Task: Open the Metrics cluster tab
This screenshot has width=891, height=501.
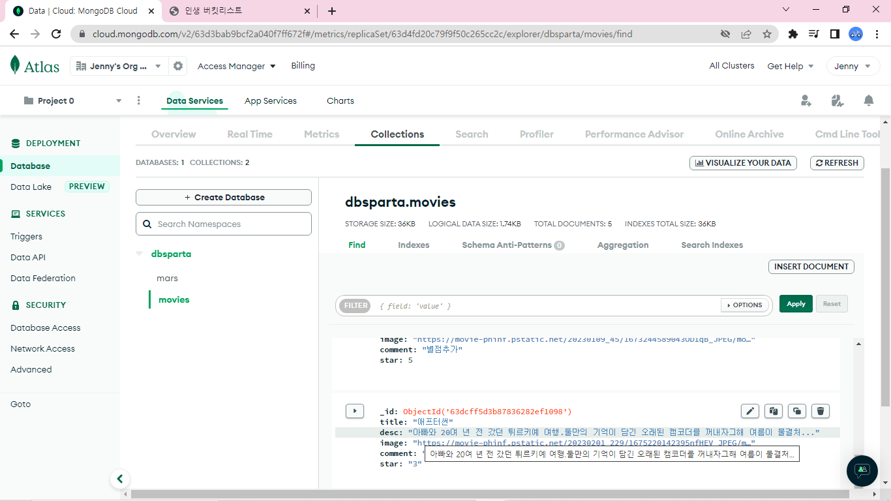Action: [322, 134]
